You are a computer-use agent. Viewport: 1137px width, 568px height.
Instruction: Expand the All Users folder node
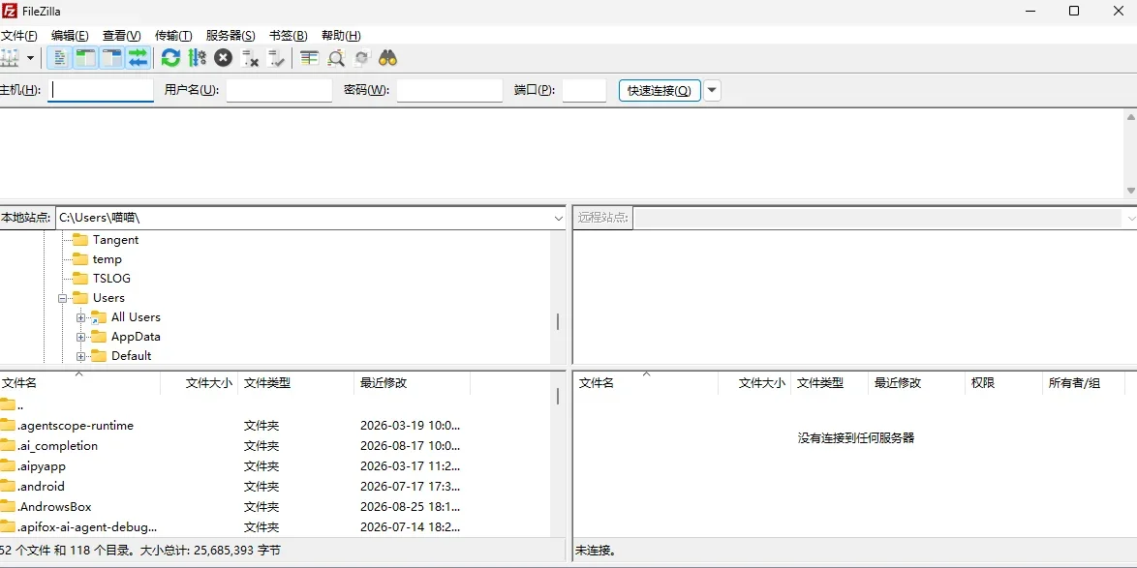coord(80,317)
